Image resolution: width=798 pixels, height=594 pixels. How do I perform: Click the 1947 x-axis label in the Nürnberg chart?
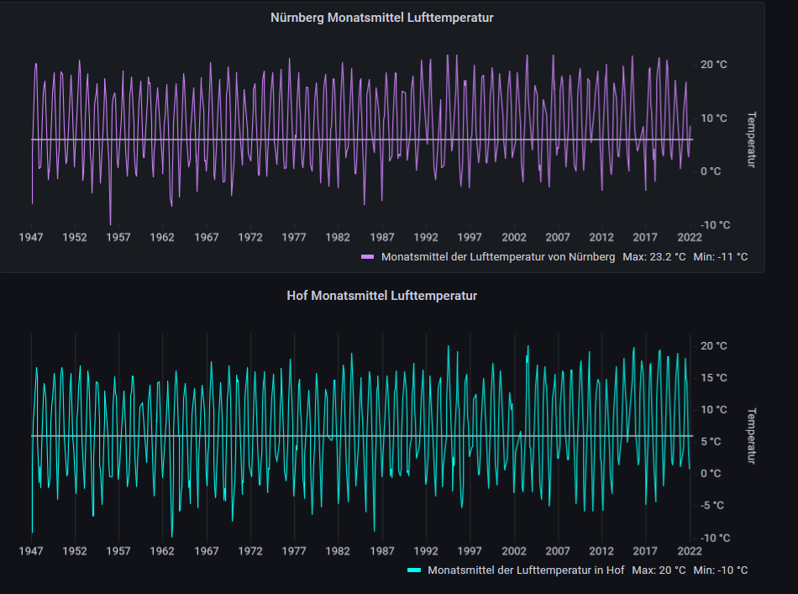[x=31, y=238]
